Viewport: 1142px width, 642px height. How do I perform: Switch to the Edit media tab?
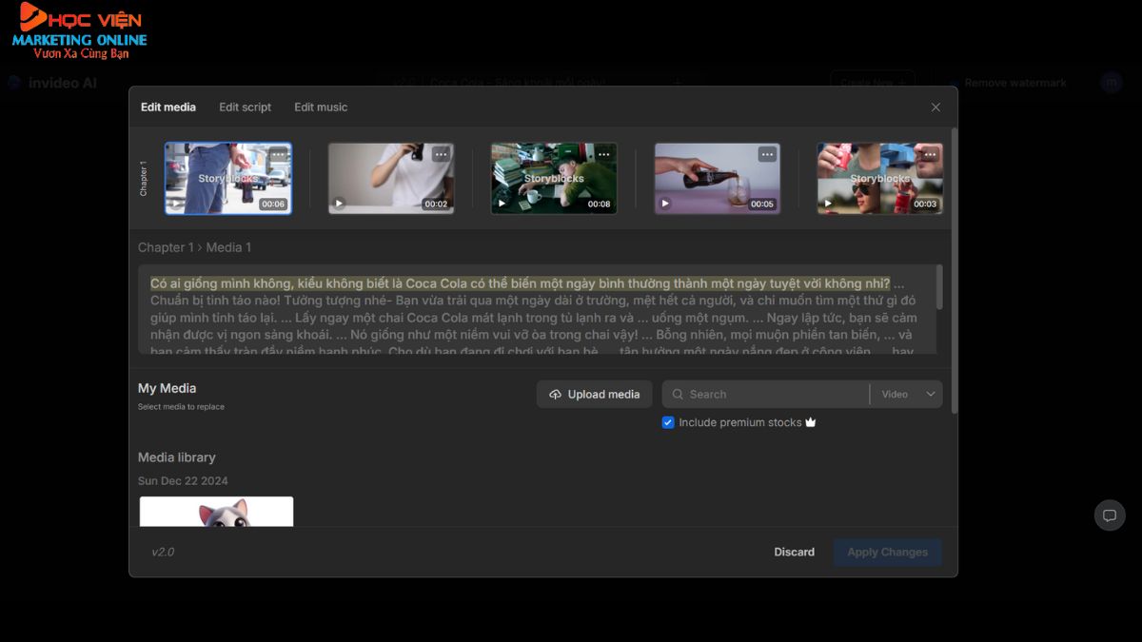click(x=168, y=107)
